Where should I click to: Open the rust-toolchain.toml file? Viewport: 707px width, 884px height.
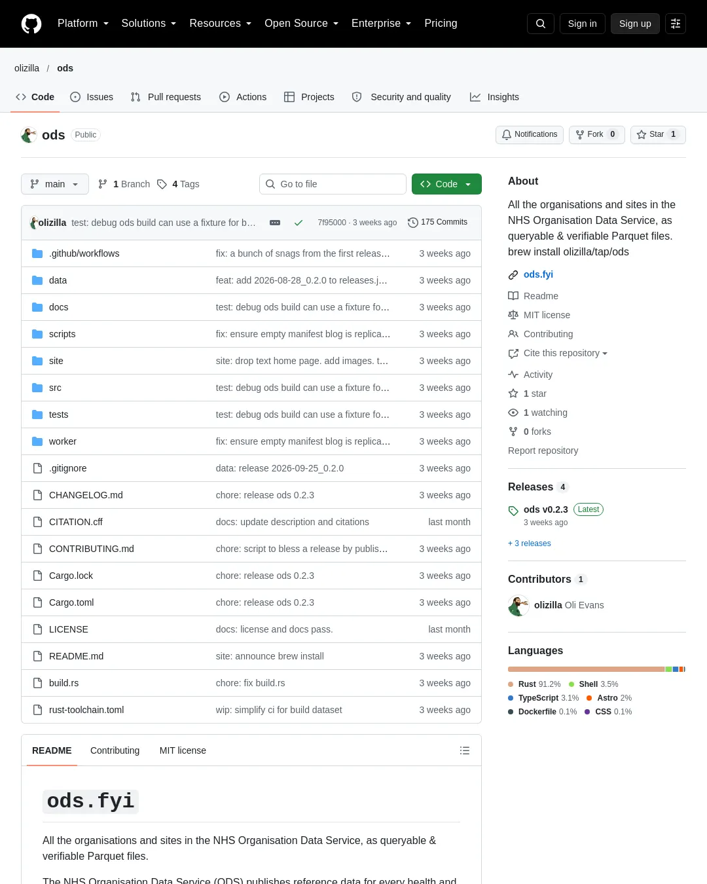coord(86,710)
